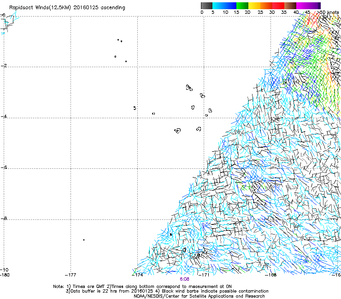Click the '35' legend scale label
The width and height of the screenshot is (341, 299).
(x=284, y=12)
